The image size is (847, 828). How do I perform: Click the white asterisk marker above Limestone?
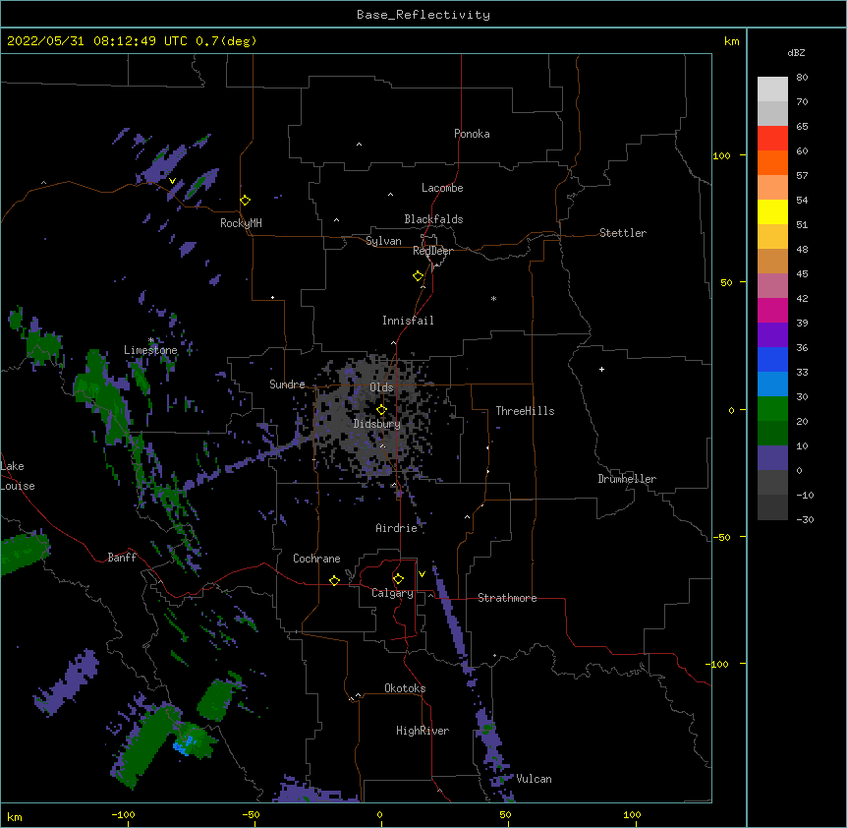(x=151, y=340)
